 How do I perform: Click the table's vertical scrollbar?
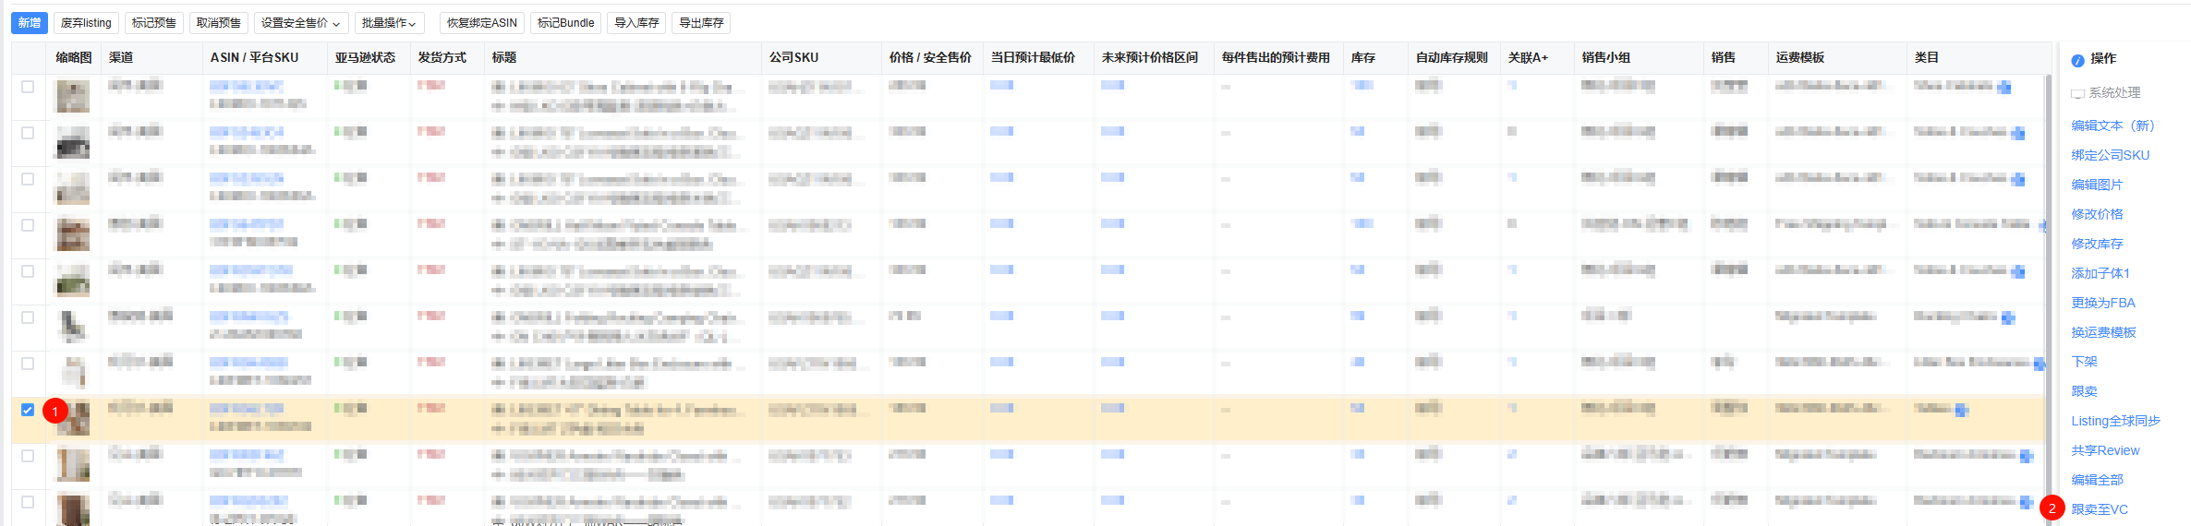pyautogui.click(x=2048, y=277)
